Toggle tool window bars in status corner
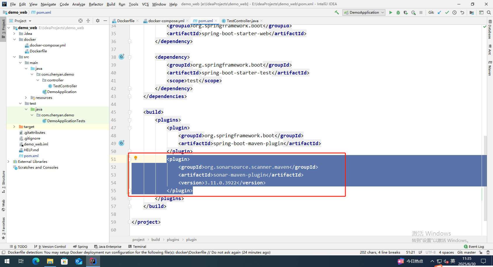 tap(4, 252)
